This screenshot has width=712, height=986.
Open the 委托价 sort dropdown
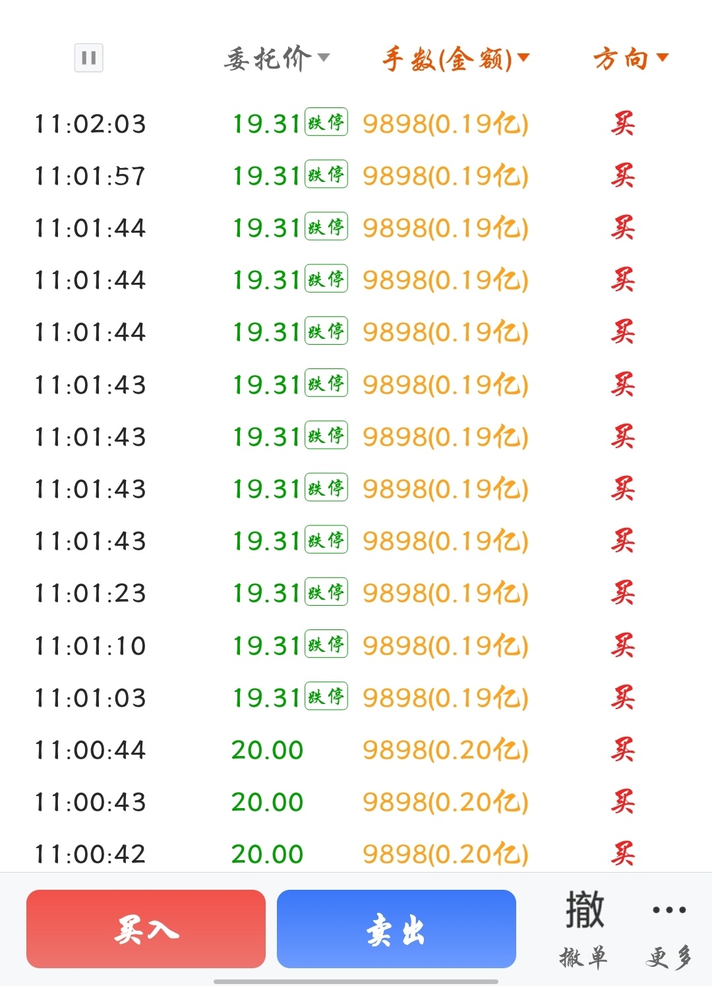(277, 59)
